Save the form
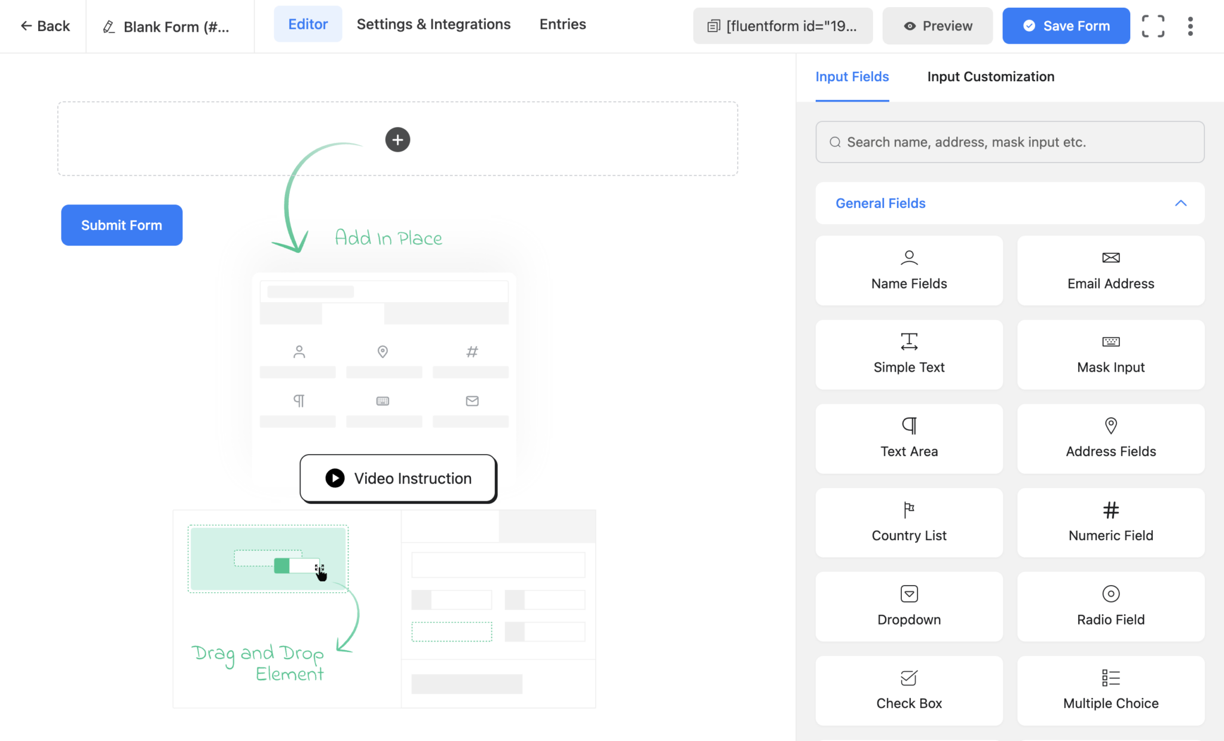Viewport: 1224px width, 741px height. click(x=1066, y=26)
